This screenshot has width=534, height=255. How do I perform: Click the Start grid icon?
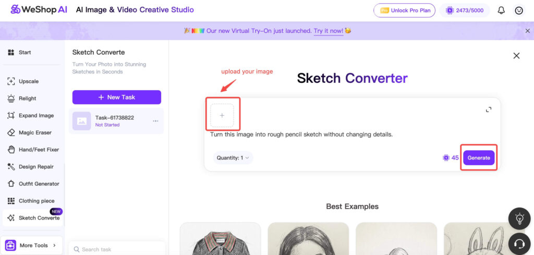[x=11, y=53]
